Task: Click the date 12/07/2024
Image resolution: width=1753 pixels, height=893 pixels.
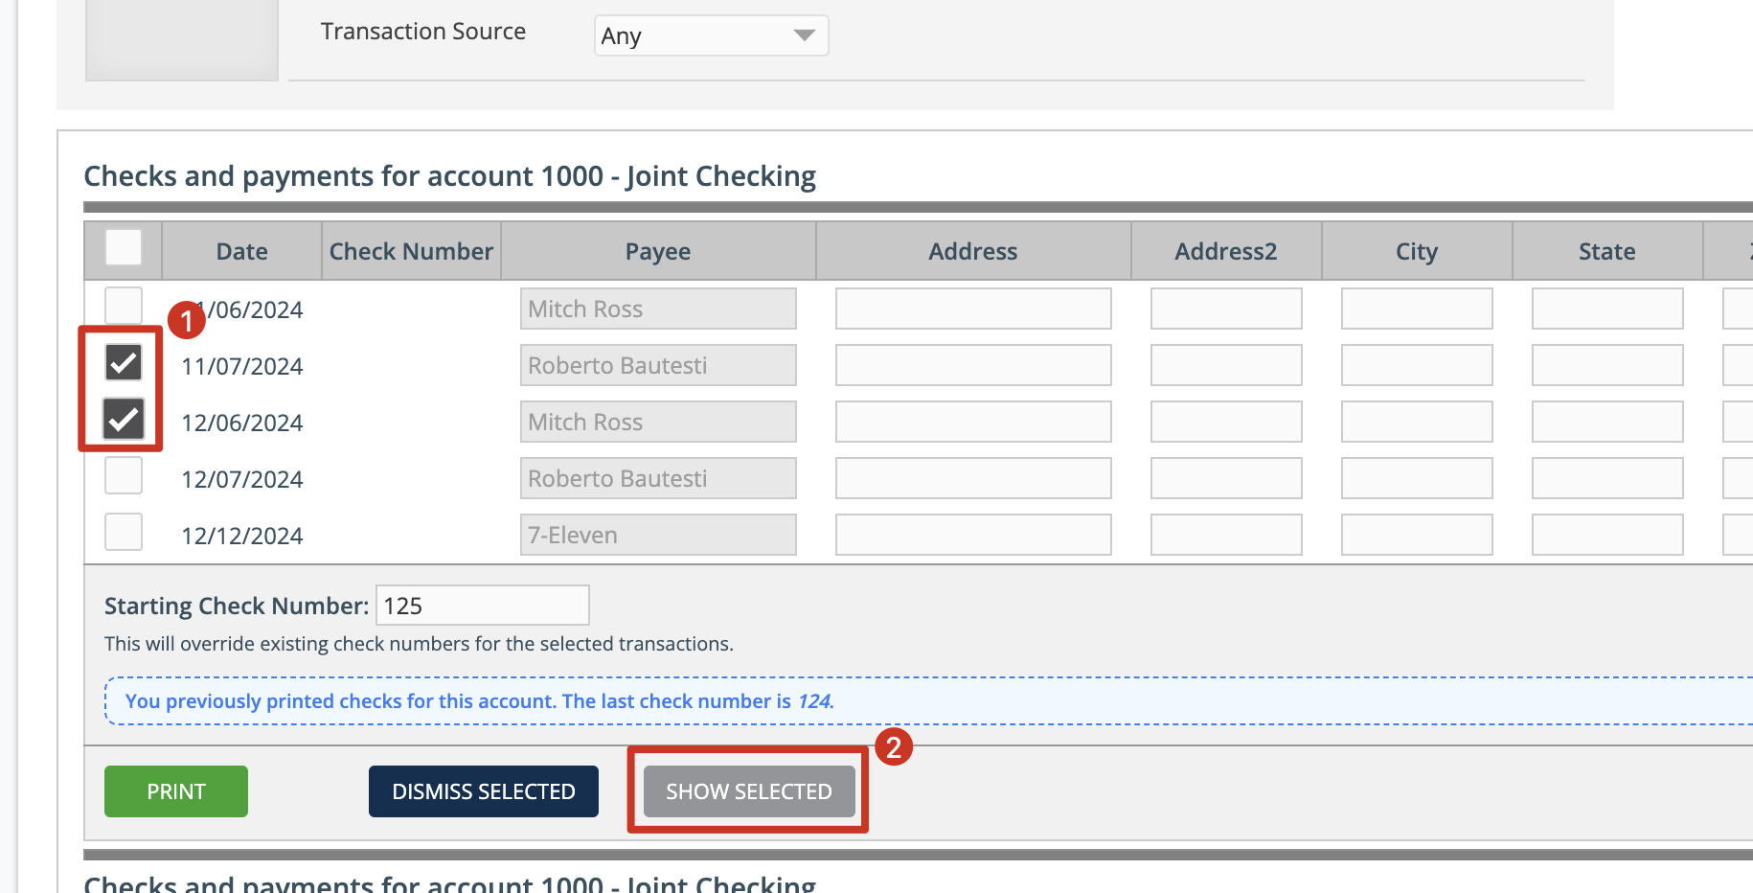Action: click(x=242, y=479)
